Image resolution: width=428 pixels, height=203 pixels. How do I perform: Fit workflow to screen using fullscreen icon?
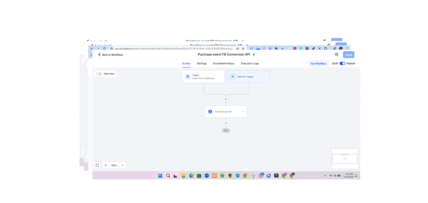pyautogui.click(x=97, y=165)
